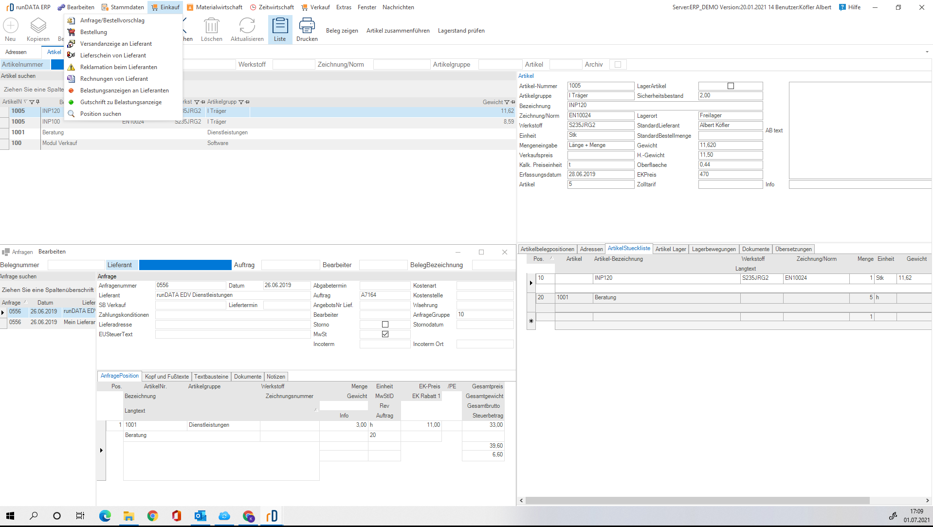Select the Liste view icon
The height and width of the screenshot is (527, 933).
tap(280, 25)
